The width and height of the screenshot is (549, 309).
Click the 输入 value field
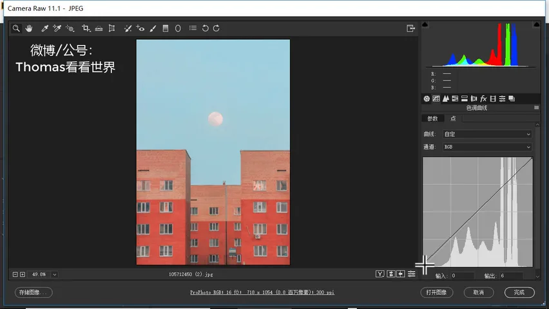462,276
